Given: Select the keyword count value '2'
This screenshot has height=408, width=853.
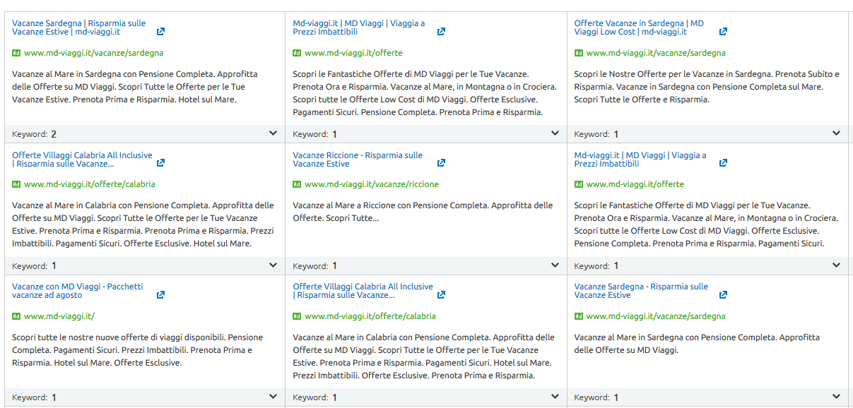Looking at the screenshot, I should [x=54, y=134].
